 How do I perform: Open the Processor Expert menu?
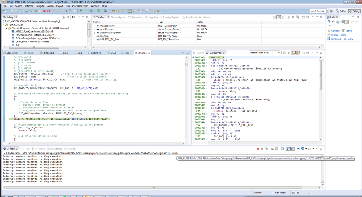[80, 6]
